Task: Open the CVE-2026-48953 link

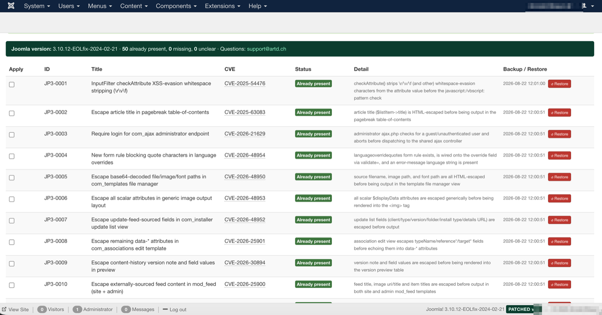Action: click(x=245, y=198)
